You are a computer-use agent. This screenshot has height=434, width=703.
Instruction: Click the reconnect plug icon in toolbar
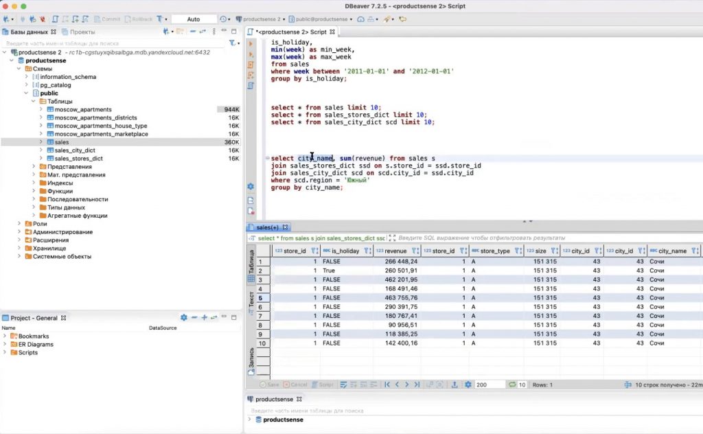[32, 19]
